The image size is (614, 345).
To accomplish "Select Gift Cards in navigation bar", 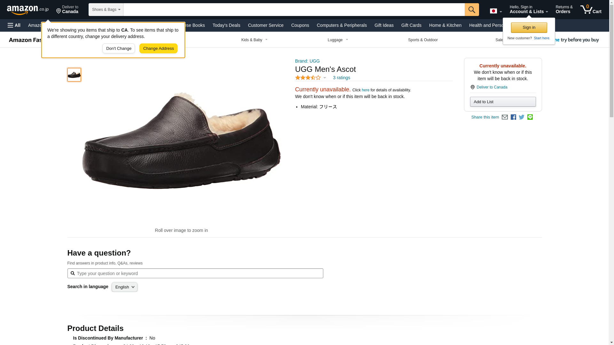I will [411, 25].
